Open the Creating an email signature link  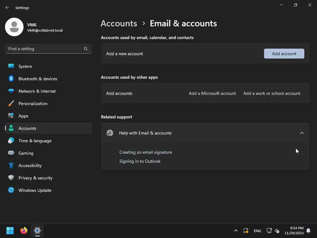[145, 152]
